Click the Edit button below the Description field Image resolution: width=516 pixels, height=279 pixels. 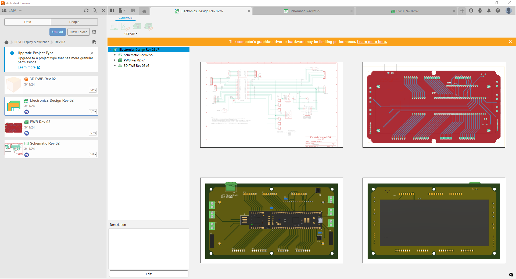(x=148, y=274)
